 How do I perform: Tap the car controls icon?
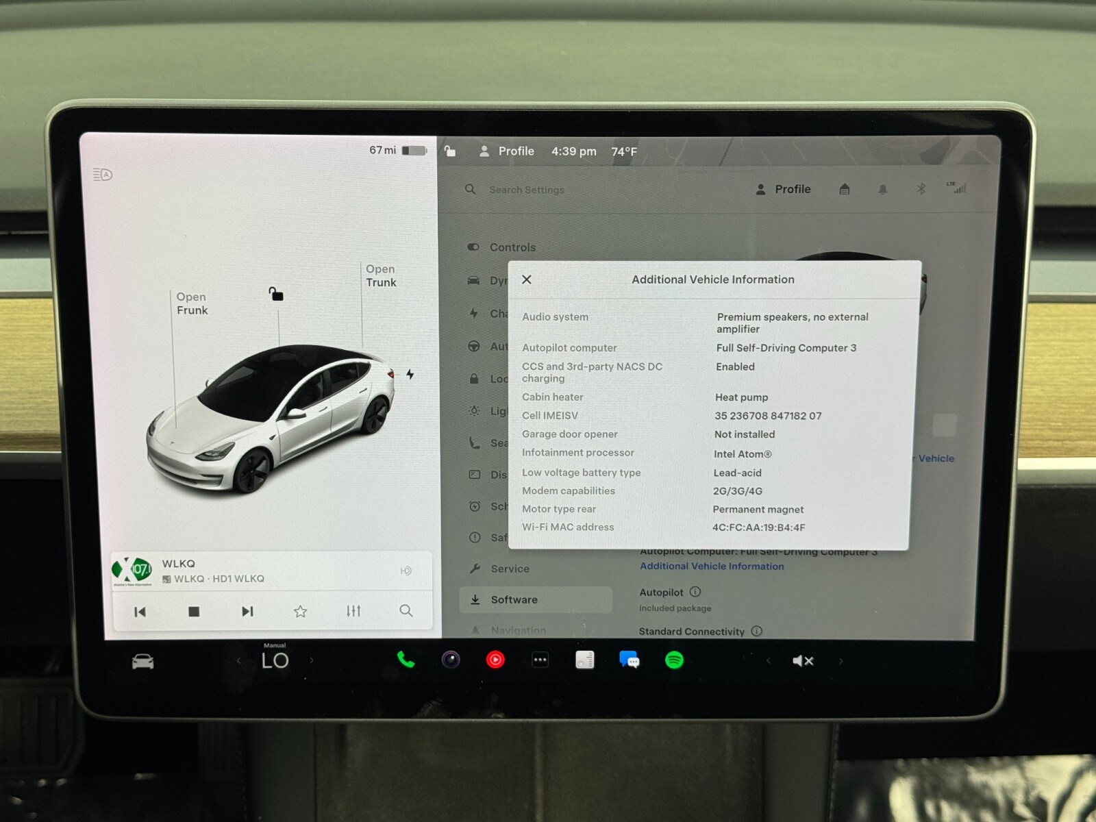pos(142,661)
